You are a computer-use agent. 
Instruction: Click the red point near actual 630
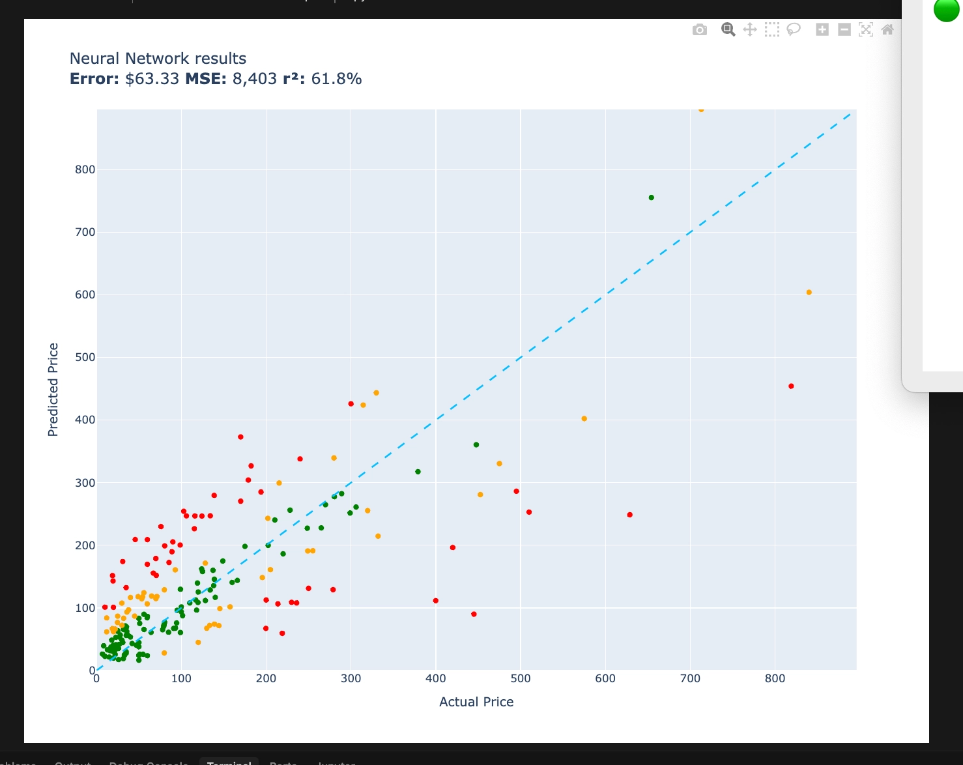point(630,515)
